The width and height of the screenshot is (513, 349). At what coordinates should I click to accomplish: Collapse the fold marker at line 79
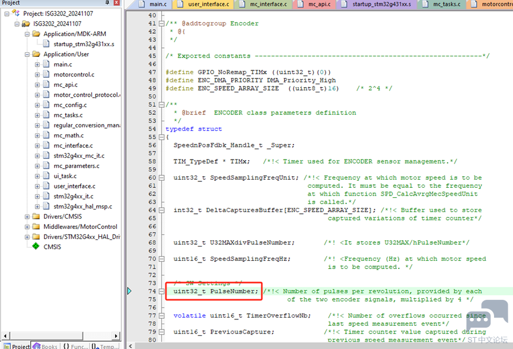[161, 332]
